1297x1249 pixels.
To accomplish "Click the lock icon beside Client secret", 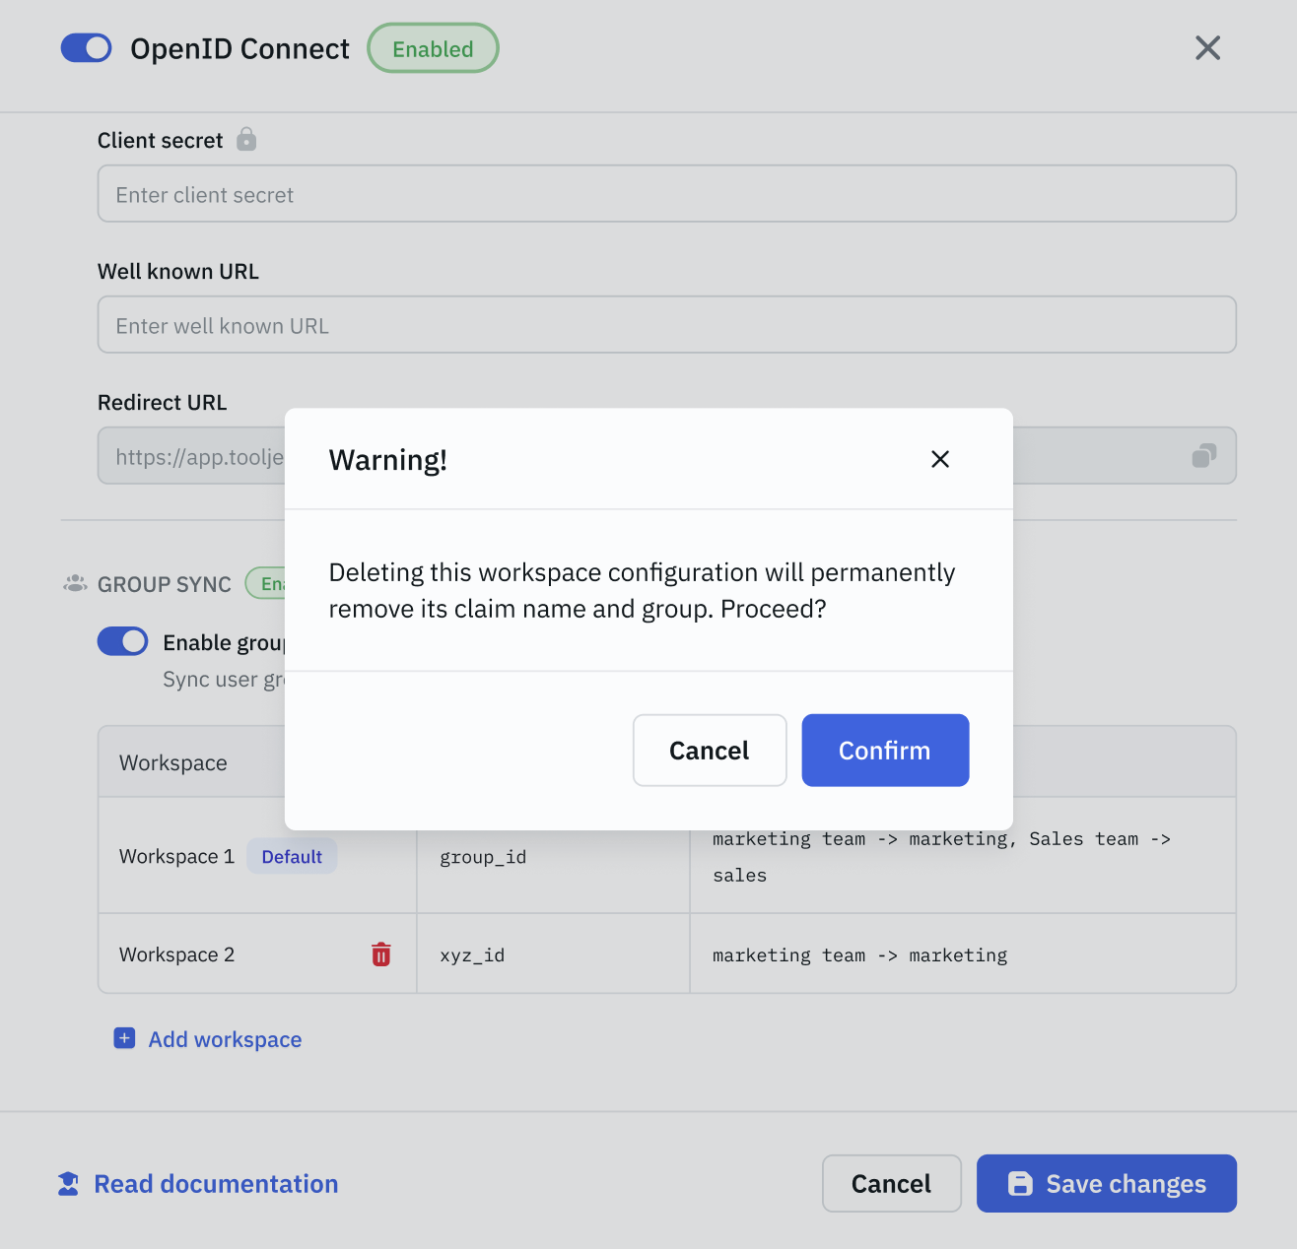I will point(246,140).
